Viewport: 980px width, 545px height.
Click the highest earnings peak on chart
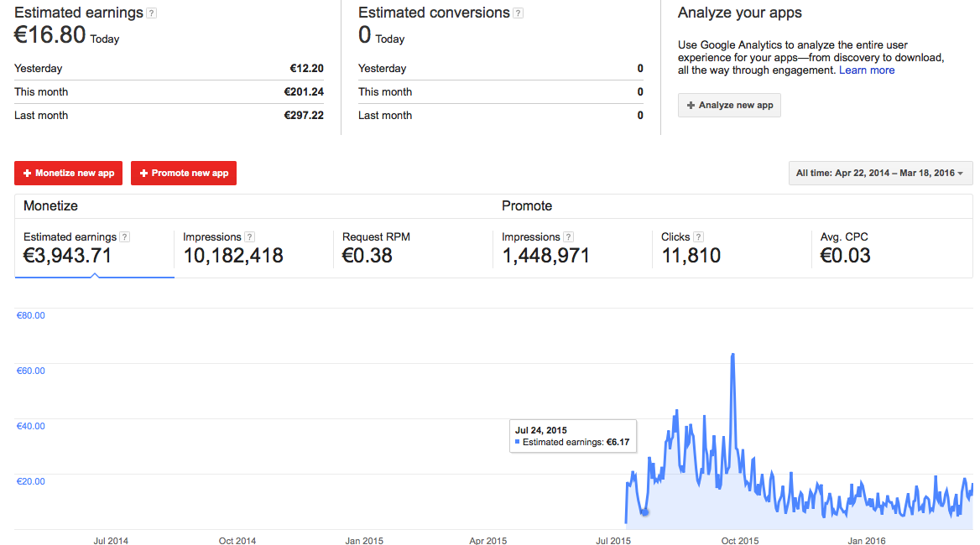click(x=732, y=355)
